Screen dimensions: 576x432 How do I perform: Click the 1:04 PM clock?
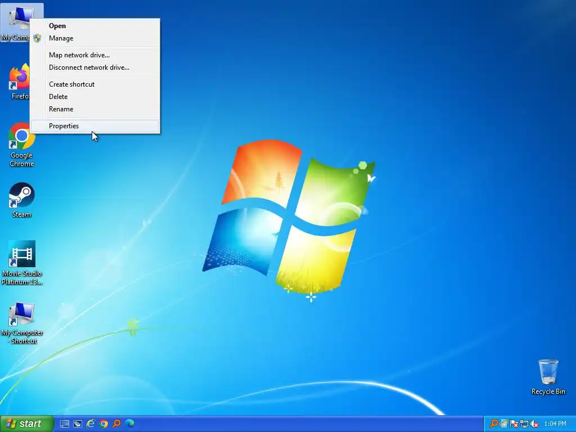click(x=555, y=424)
